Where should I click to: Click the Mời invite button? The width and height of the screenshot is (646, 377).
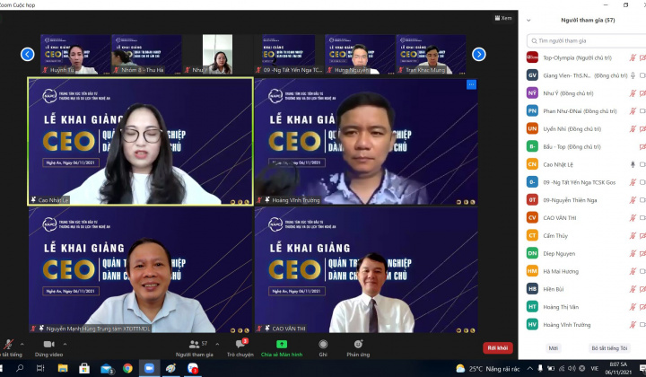[x=553, y=347]
